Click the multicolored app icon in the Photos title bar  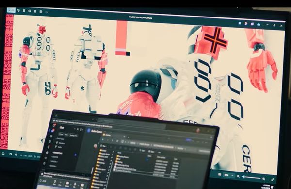coord(246,24)
